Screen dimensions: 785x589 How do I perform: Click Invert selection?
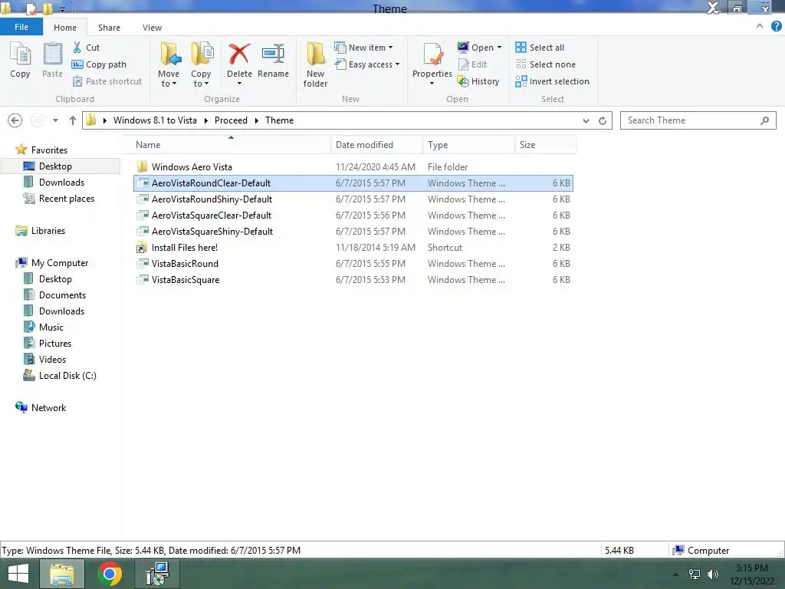(x=552, y=81)
